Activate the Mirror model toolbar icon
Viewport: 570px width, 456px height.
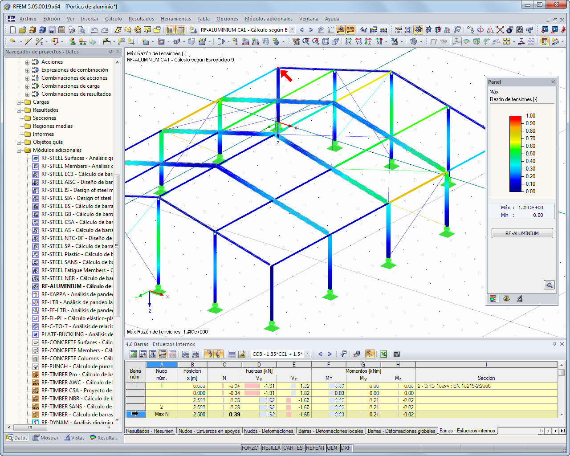pos(491,30)
